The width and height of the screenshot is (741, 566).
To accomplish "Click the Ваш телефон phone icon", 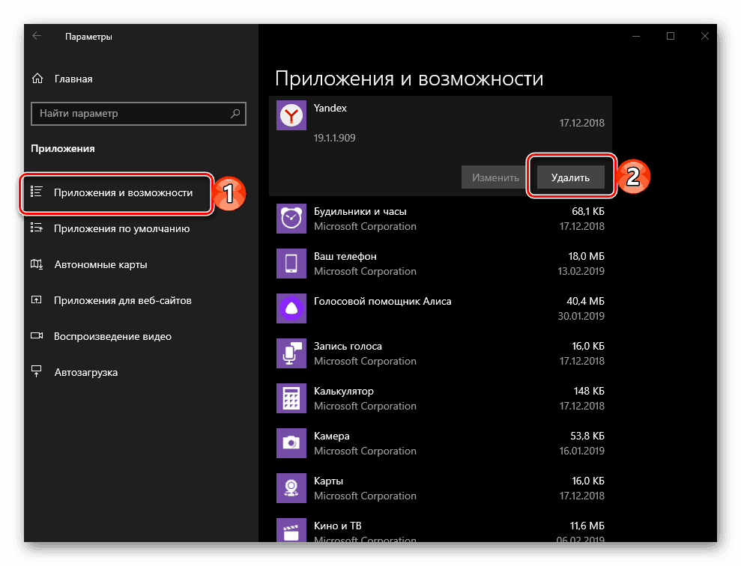I will pos(291,264).
